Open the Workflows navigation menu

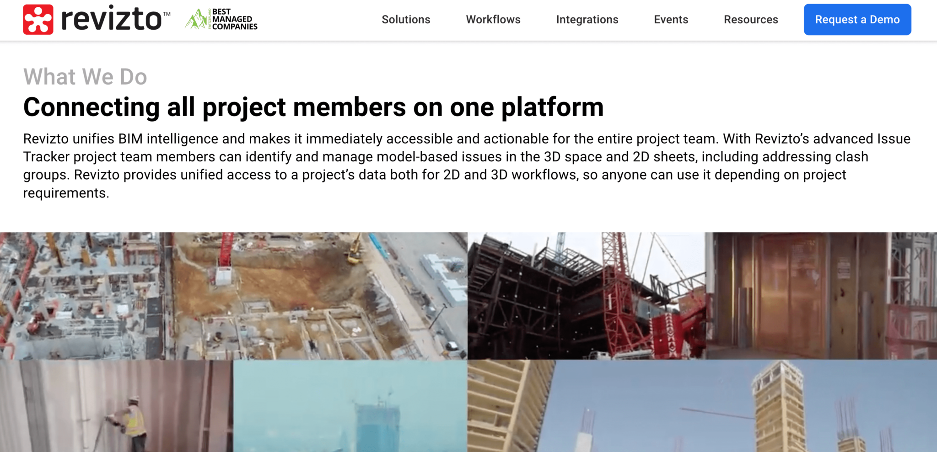point(493,19)
